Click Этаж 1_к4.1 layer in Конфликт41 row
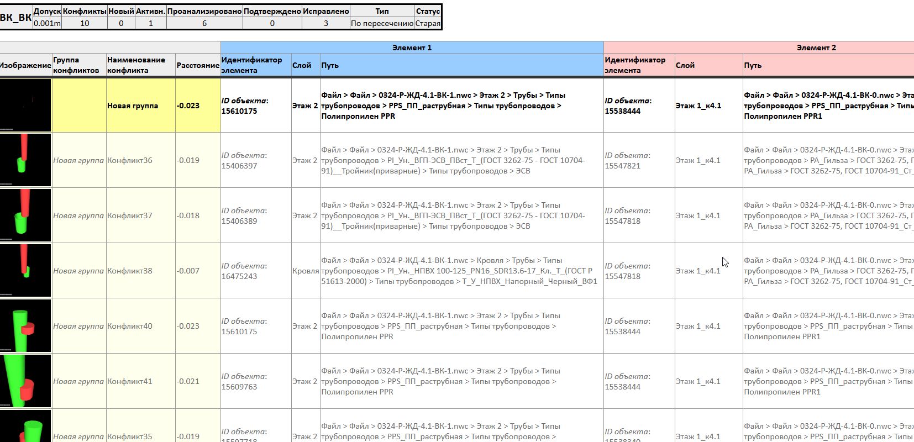 [709, 381]
